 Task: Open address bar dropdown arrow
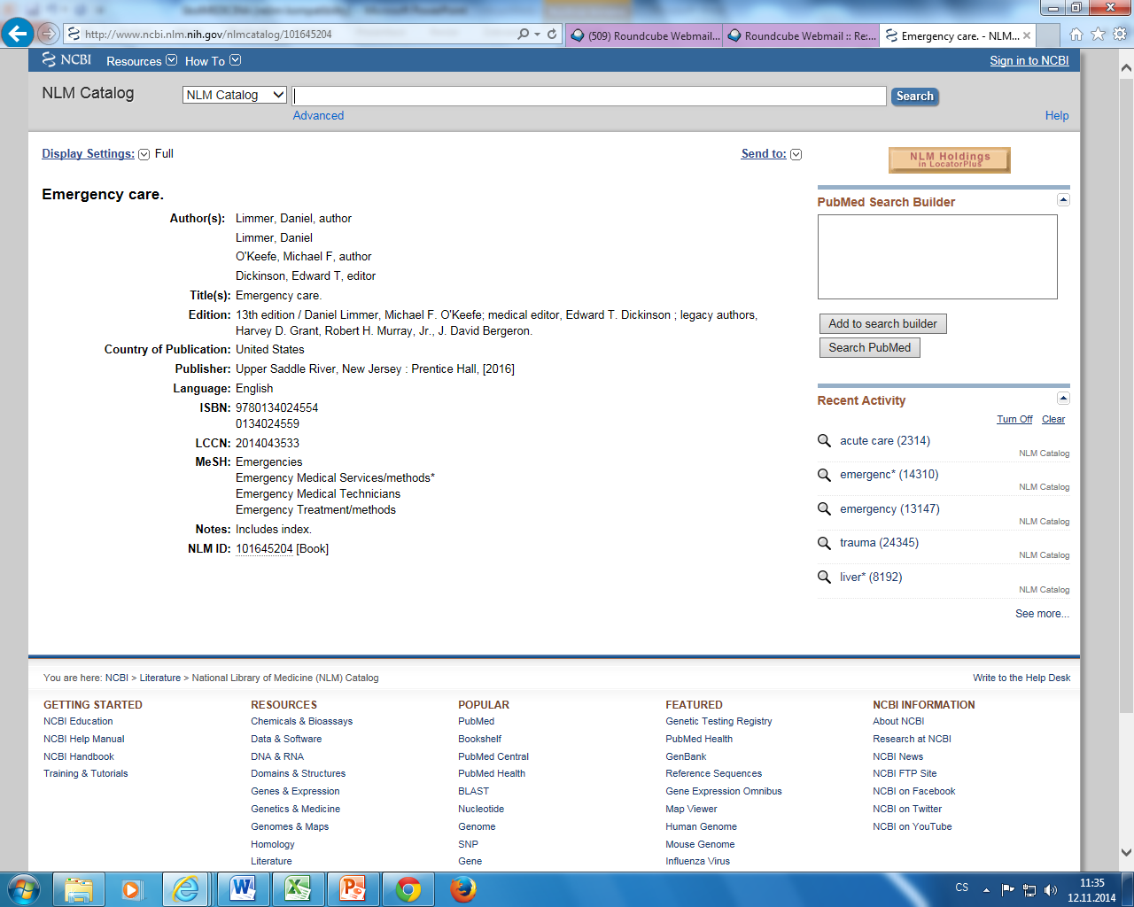tap(537, 35)
